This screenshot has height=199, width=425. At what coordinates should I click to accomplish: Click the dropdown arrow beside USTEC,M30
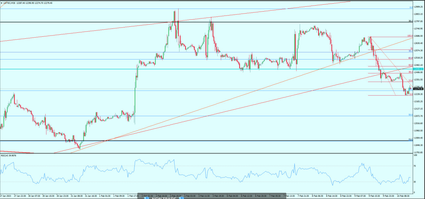tap(1, 3)
